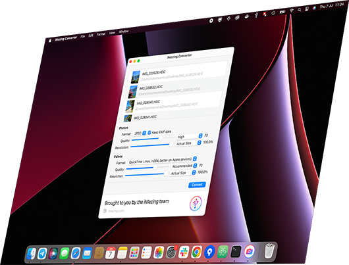Adjust the Videos Resolution slider
The width and height of the screenshot is (349, 265).
(146, 175)
